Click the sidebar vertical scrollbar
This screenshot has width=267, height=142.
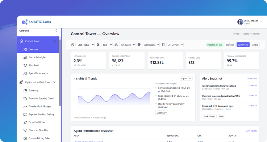pos(60,72)
